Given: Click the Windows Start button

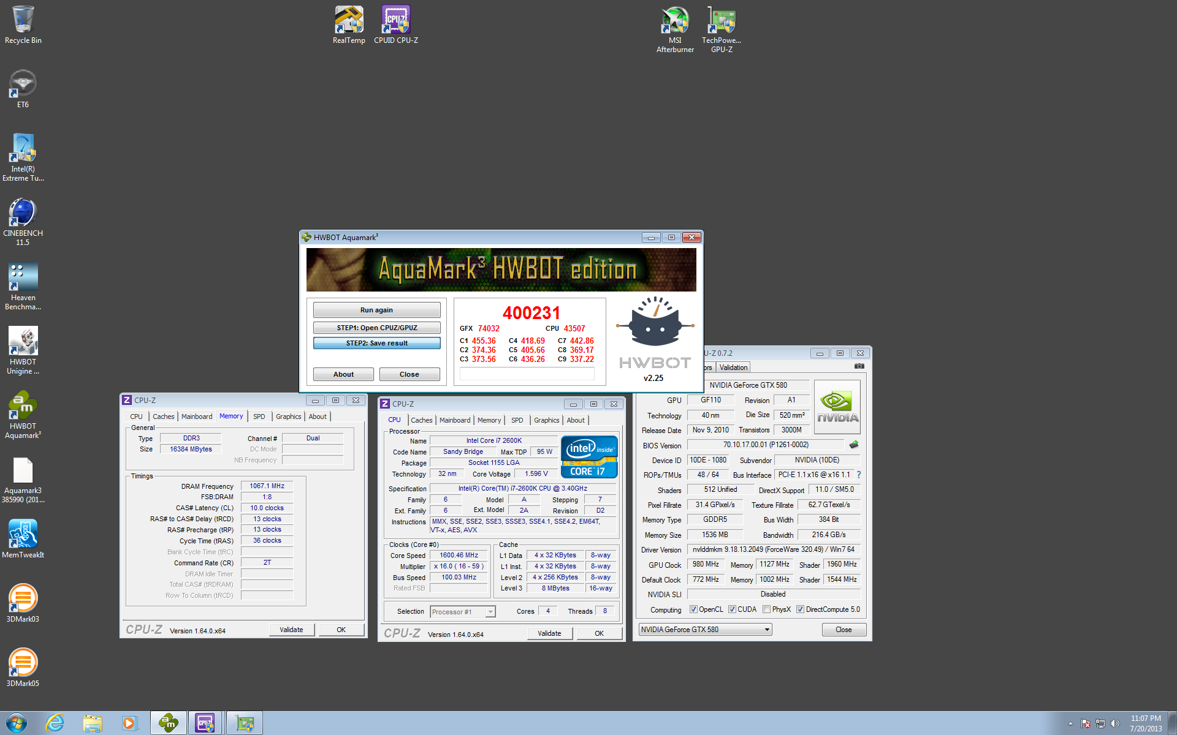Looking at the screenshot, I should [16, 723].
